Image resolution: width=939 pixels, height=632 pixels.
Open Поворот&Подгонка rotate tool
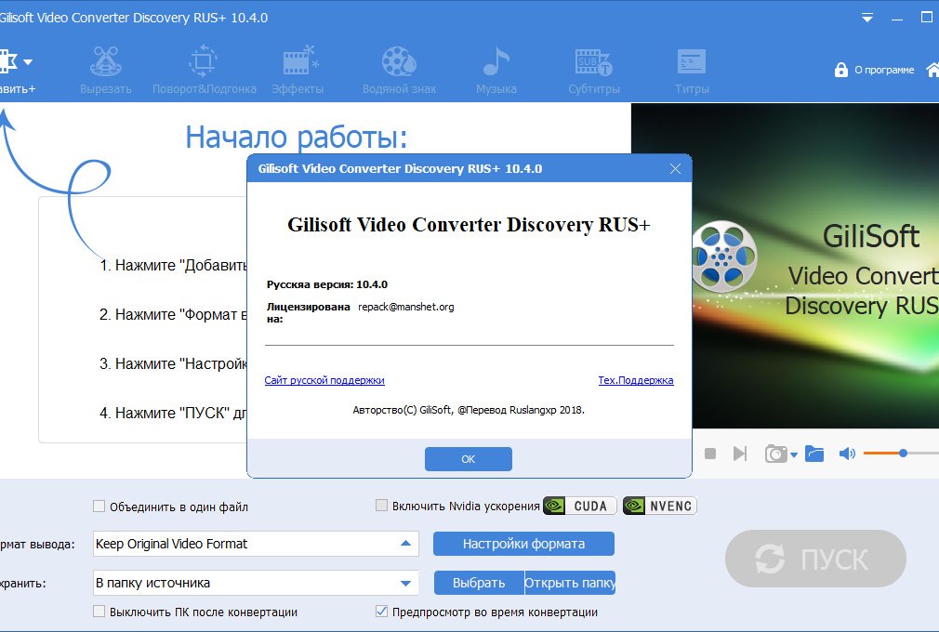(x=205, y=71)
